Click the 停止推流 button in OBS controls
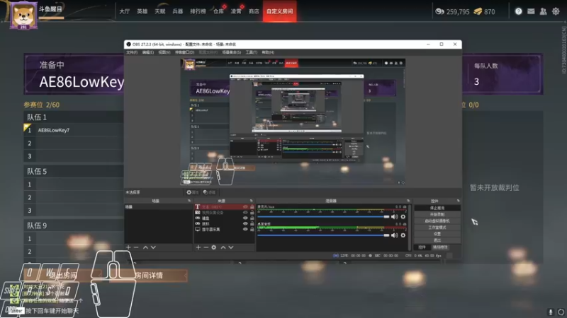567x318 pixels. pos(437,208)
